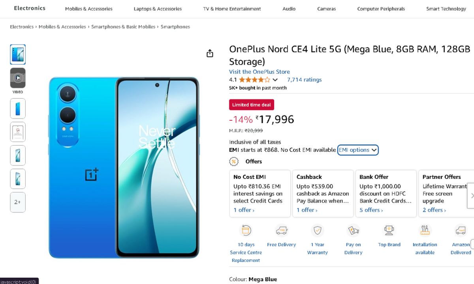This screenshot has width=474, height=284.
Task: Open the 7,714 ratings link
Action: tap(304, 80)
